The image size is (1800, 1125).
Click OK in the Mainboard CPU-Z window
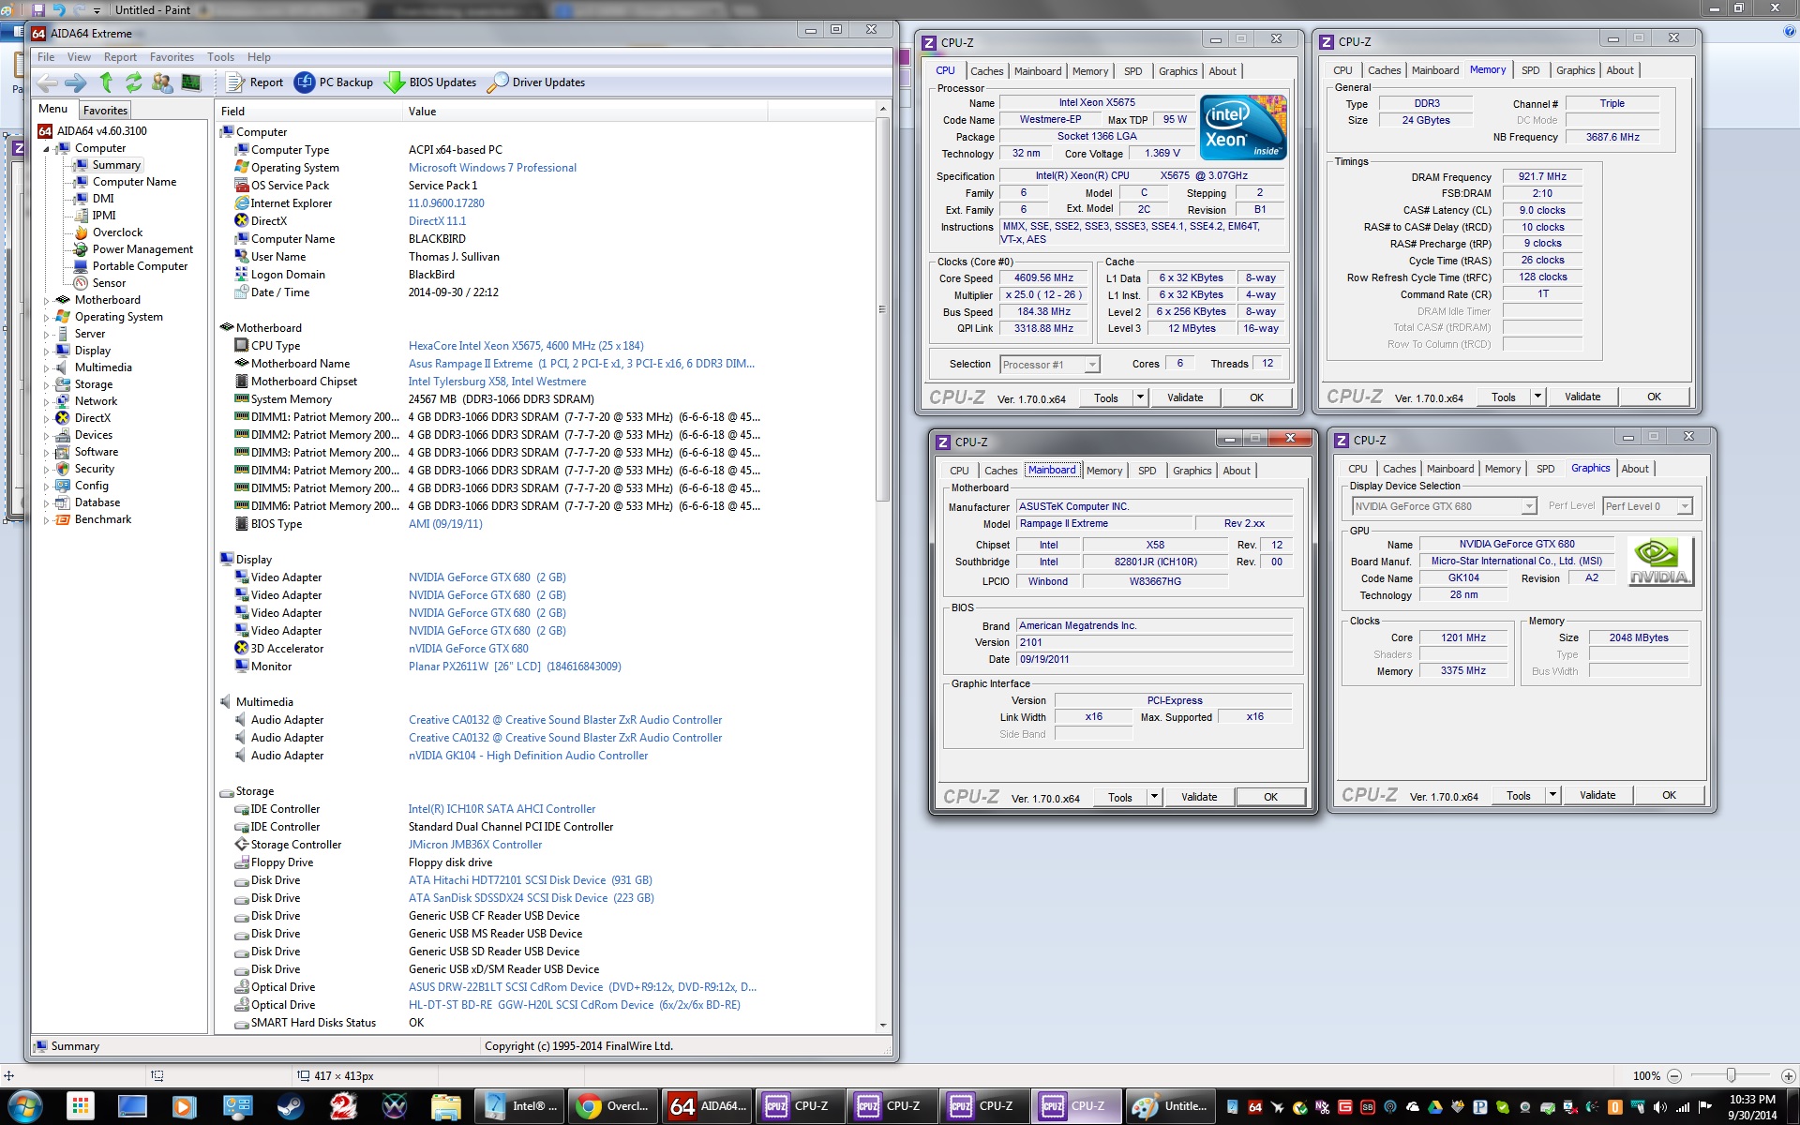pos(1270,797)
